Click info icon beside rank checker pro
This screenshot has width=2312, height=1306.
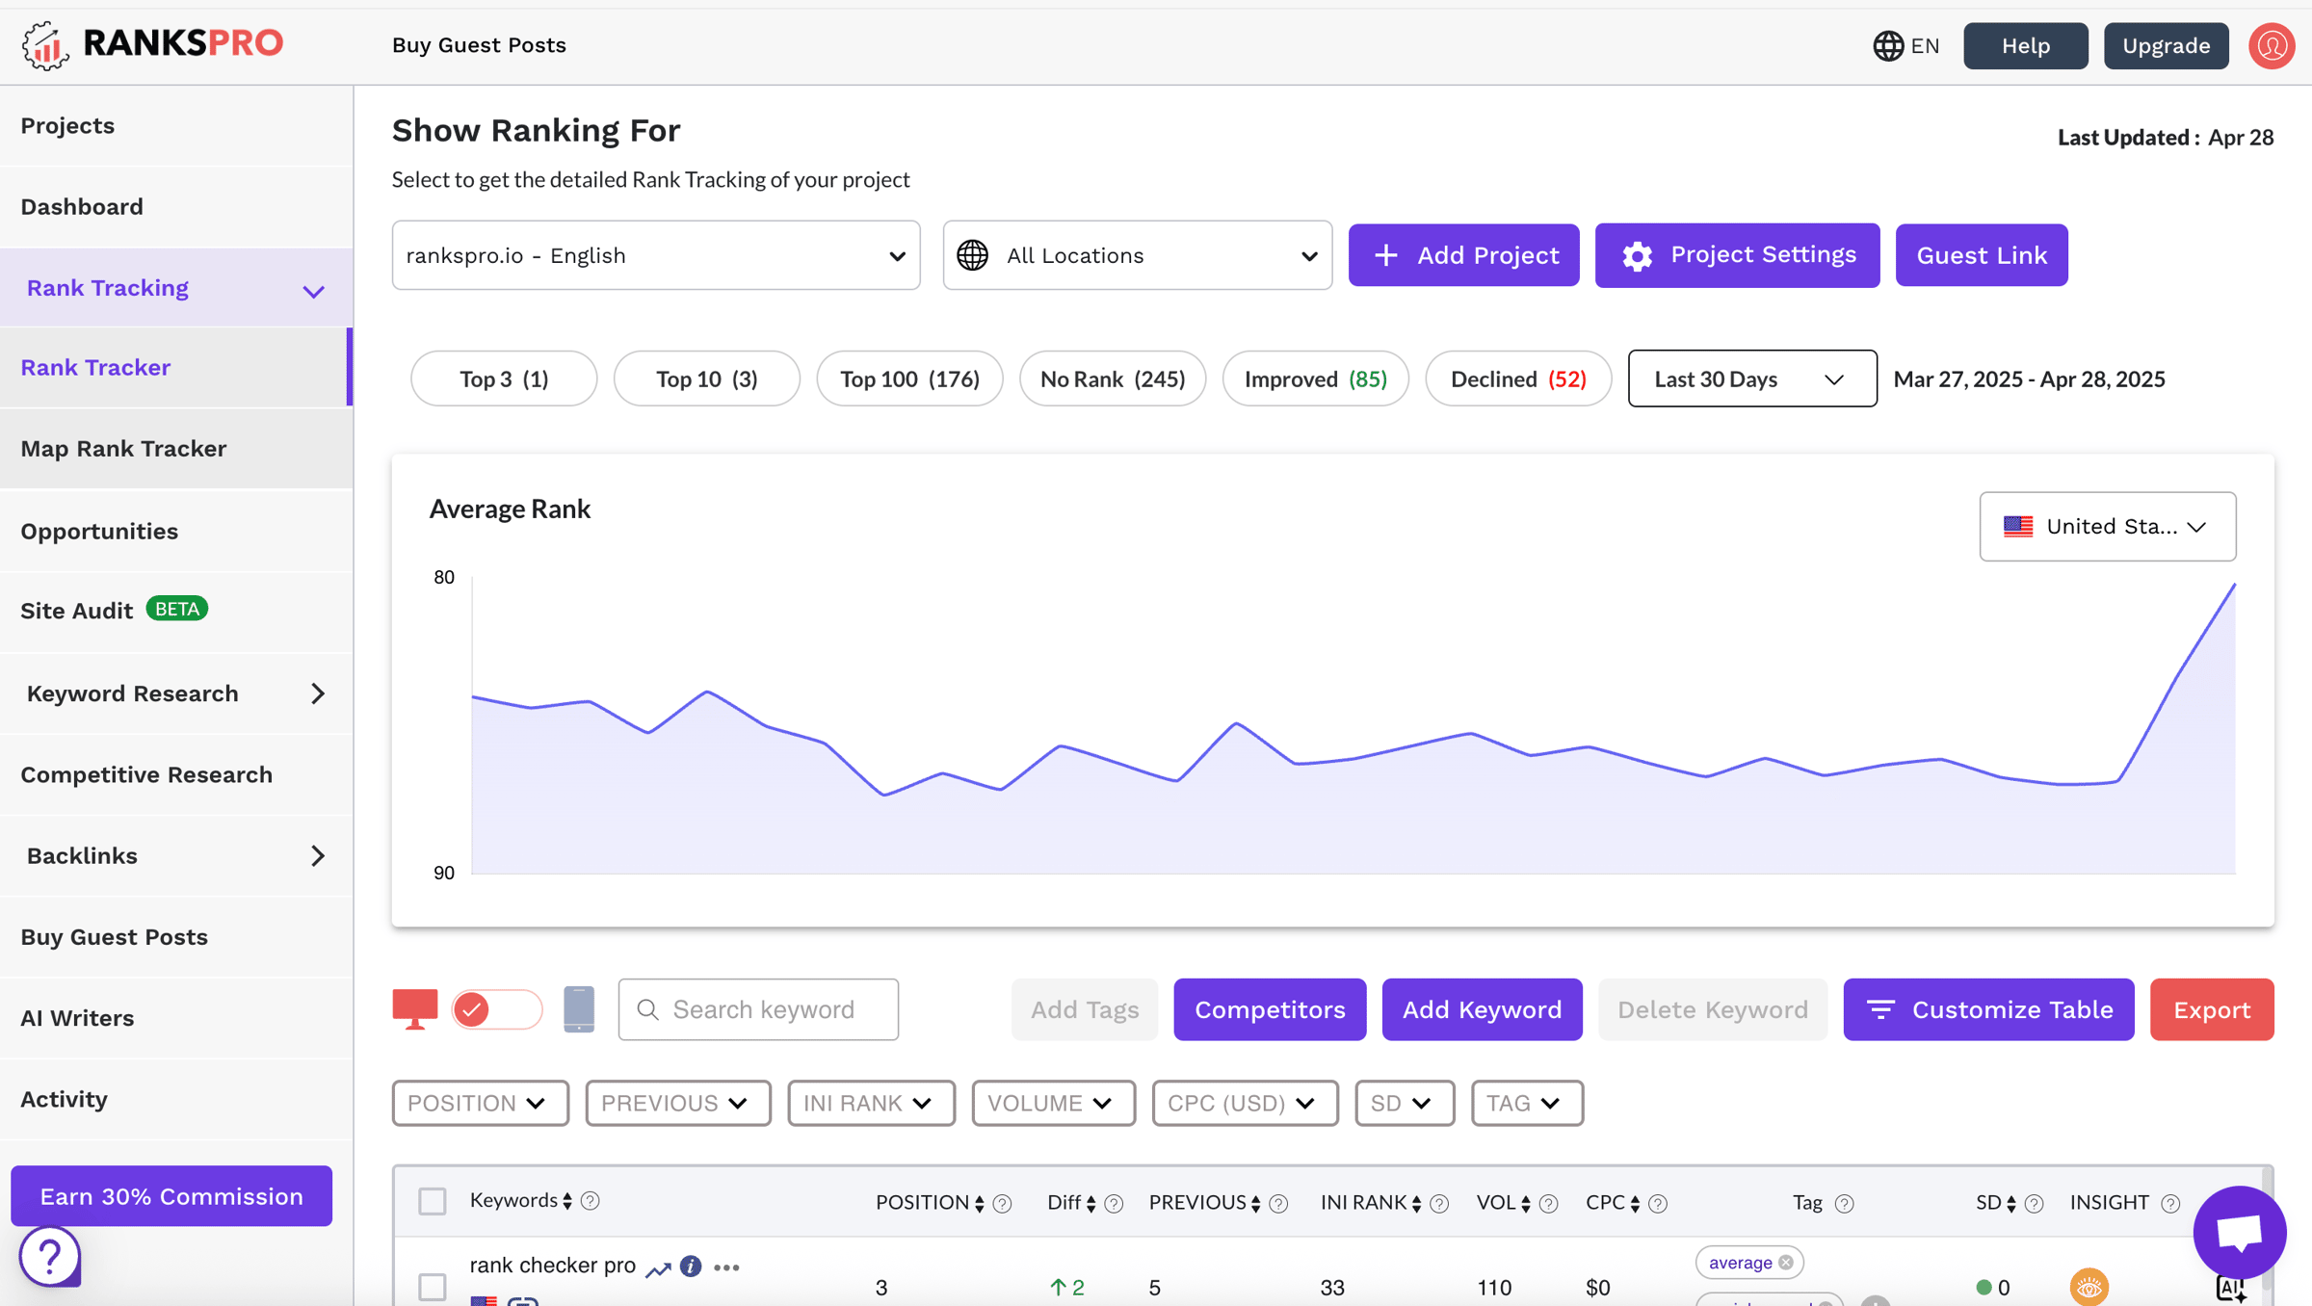tap(691, 1266)
